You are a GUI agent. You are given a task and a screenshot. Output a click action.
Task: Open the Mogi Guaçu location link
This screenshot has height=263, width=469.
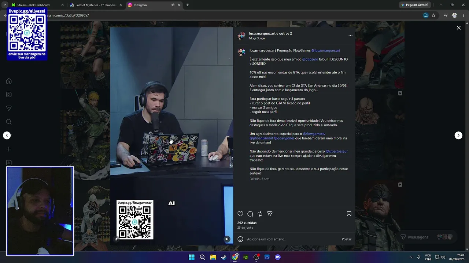[257, 38]
